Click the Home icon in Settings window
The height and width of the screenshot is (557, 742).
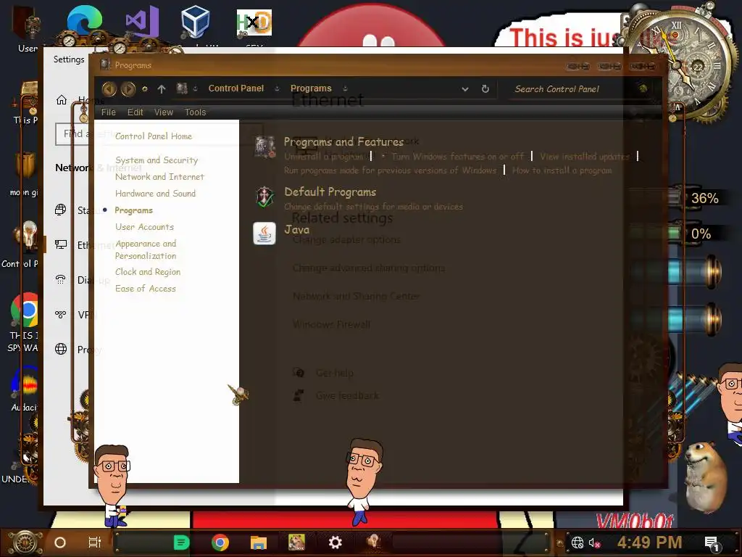(62, 100)
